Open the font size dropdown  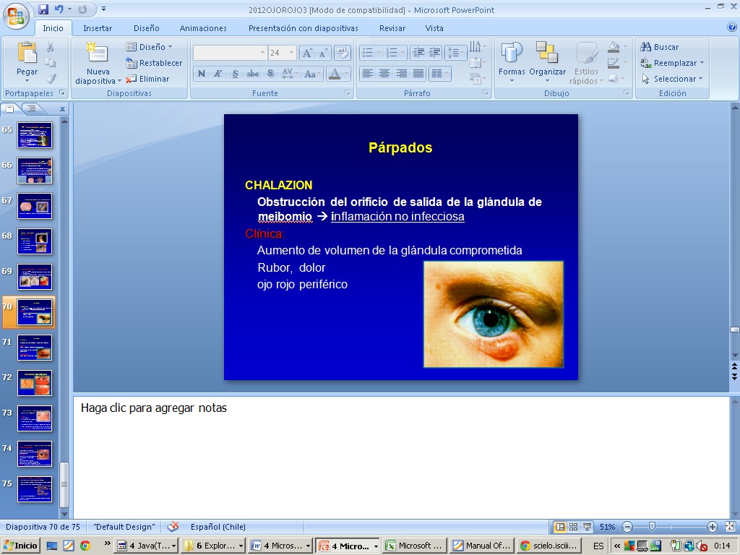(x=292, y=53)
